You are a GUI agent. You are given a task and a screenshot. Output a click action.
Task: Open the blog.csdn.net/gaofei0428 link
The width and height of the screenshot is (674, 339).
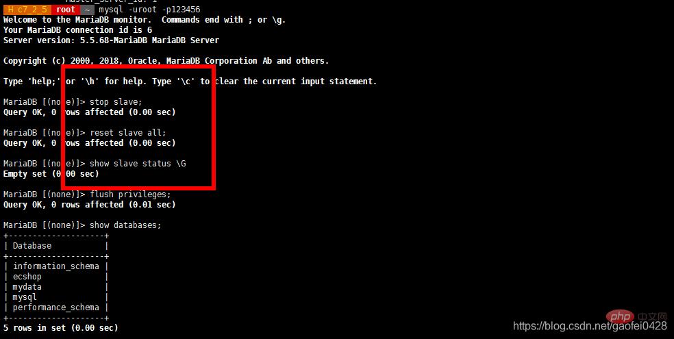tap(590, 326)
